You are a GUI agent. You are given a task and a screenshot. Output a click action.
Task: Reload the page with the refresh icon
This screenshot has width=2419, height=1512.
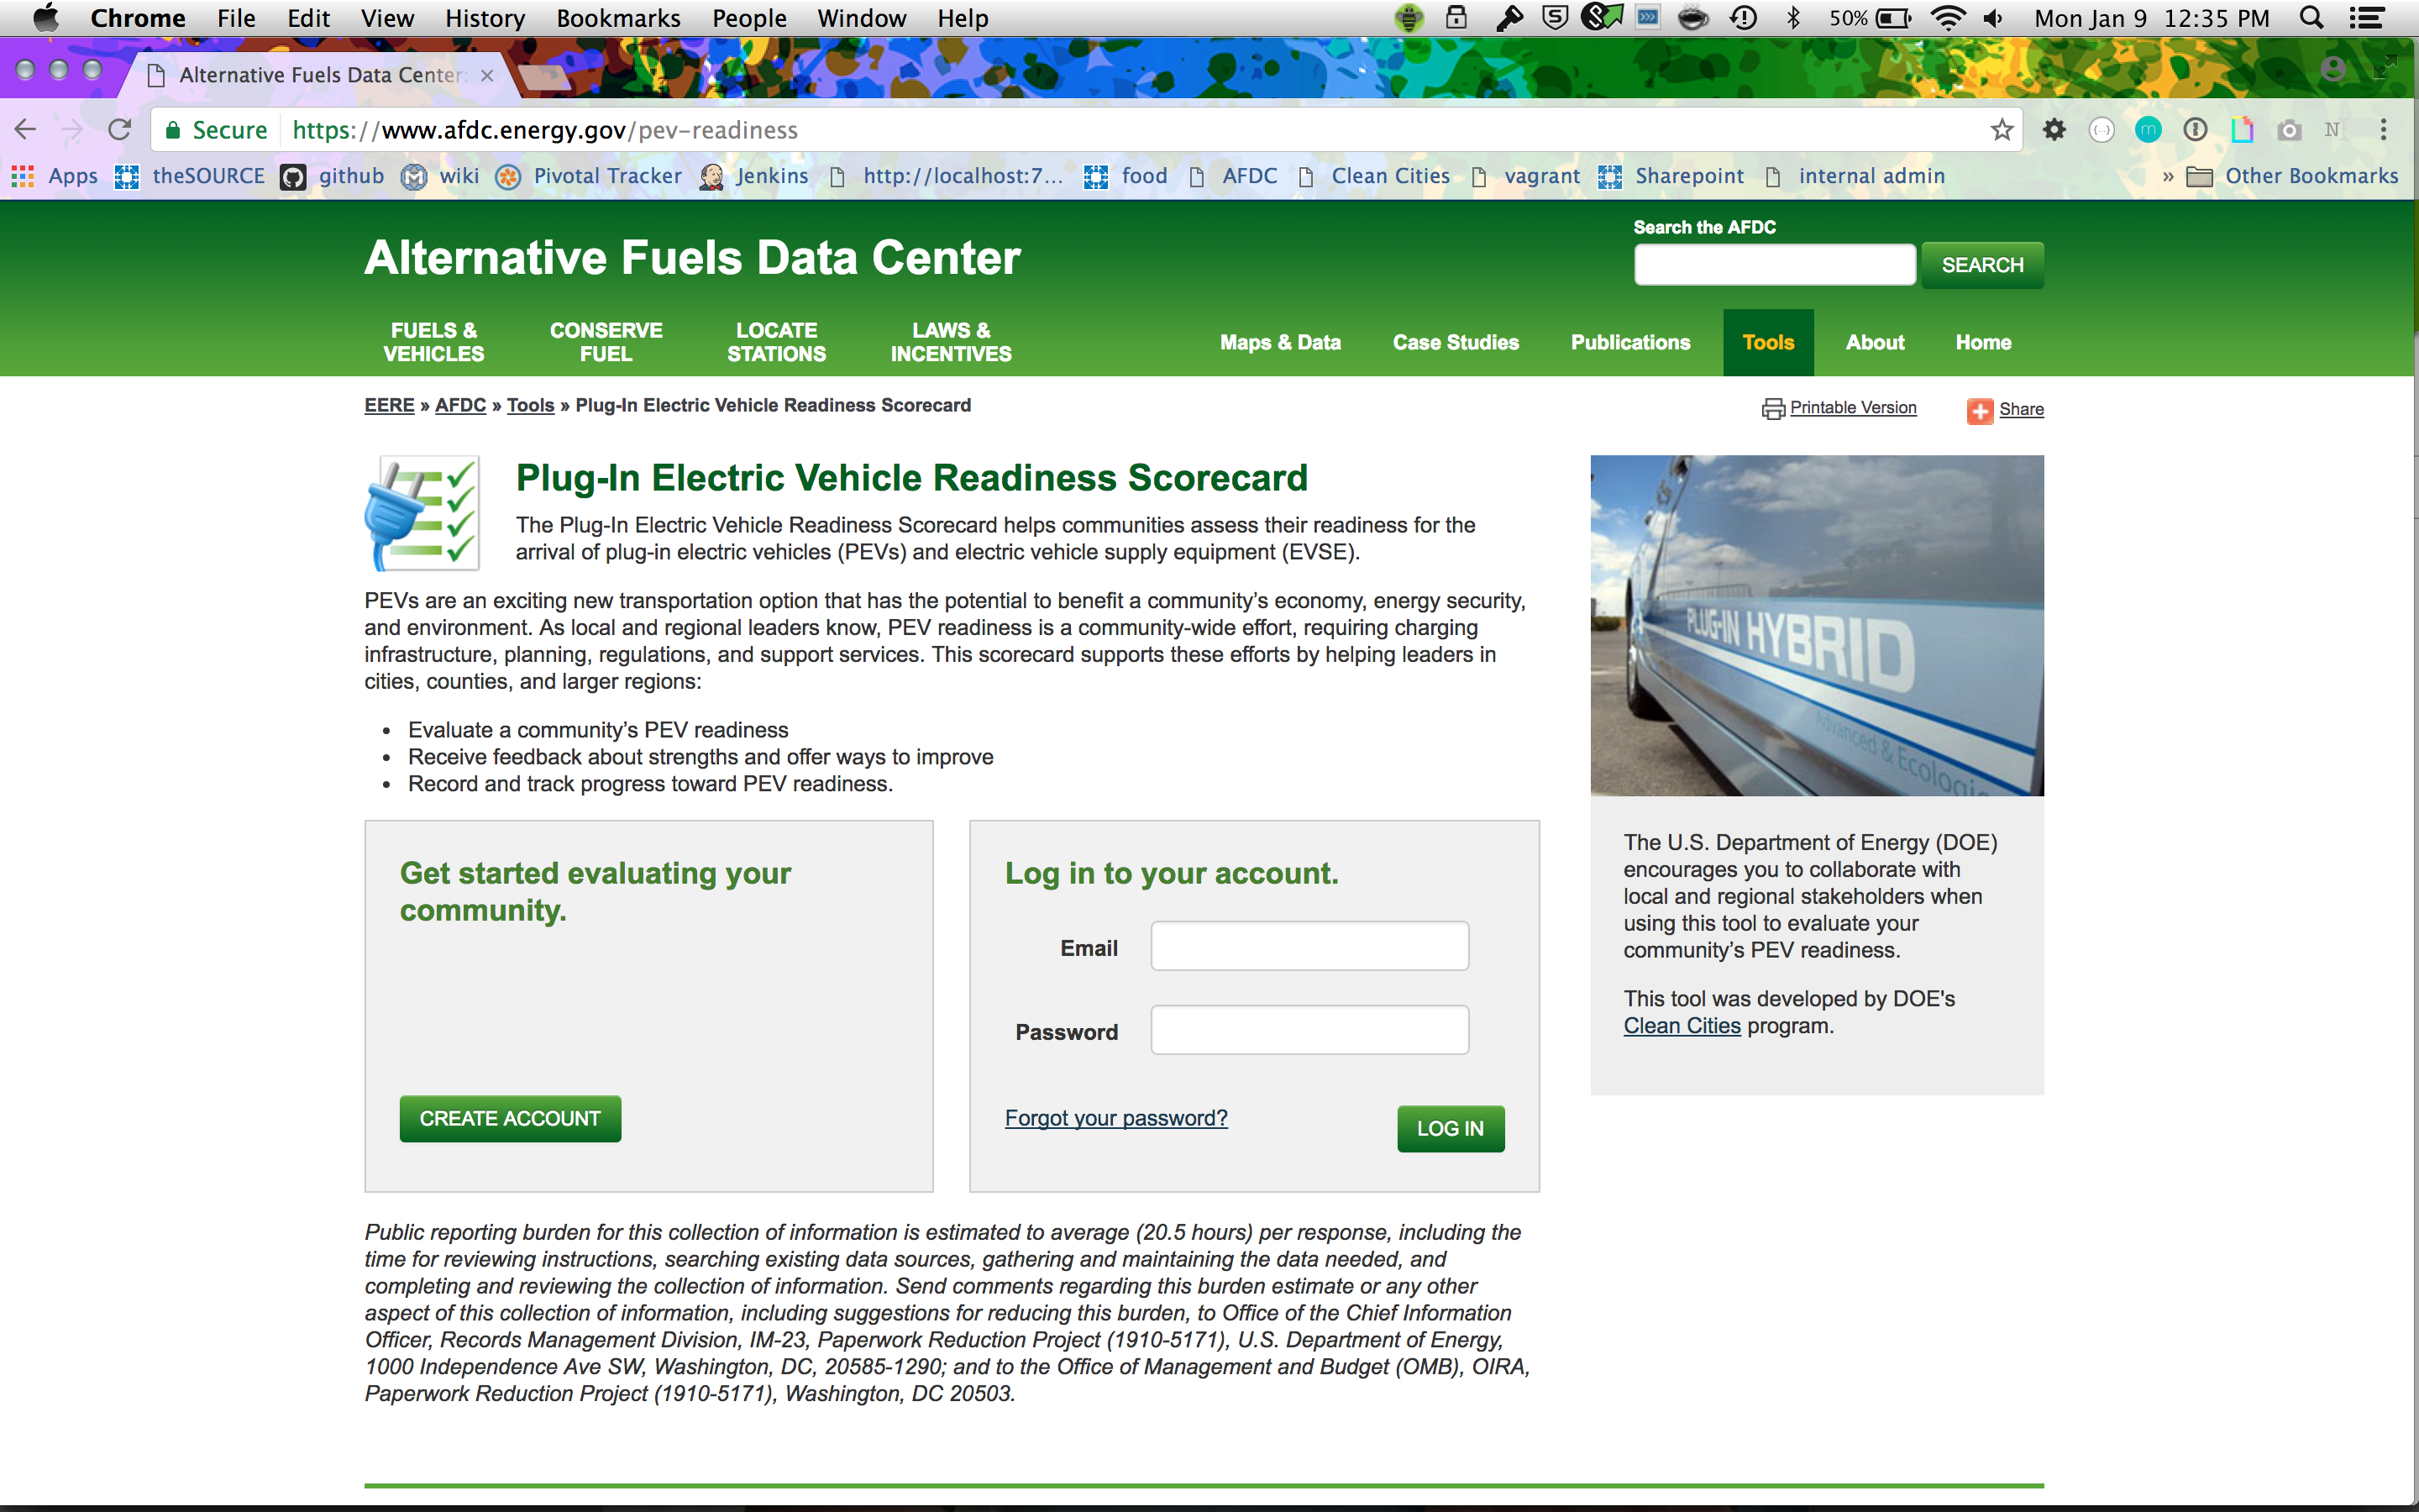[x=120, y=130]
